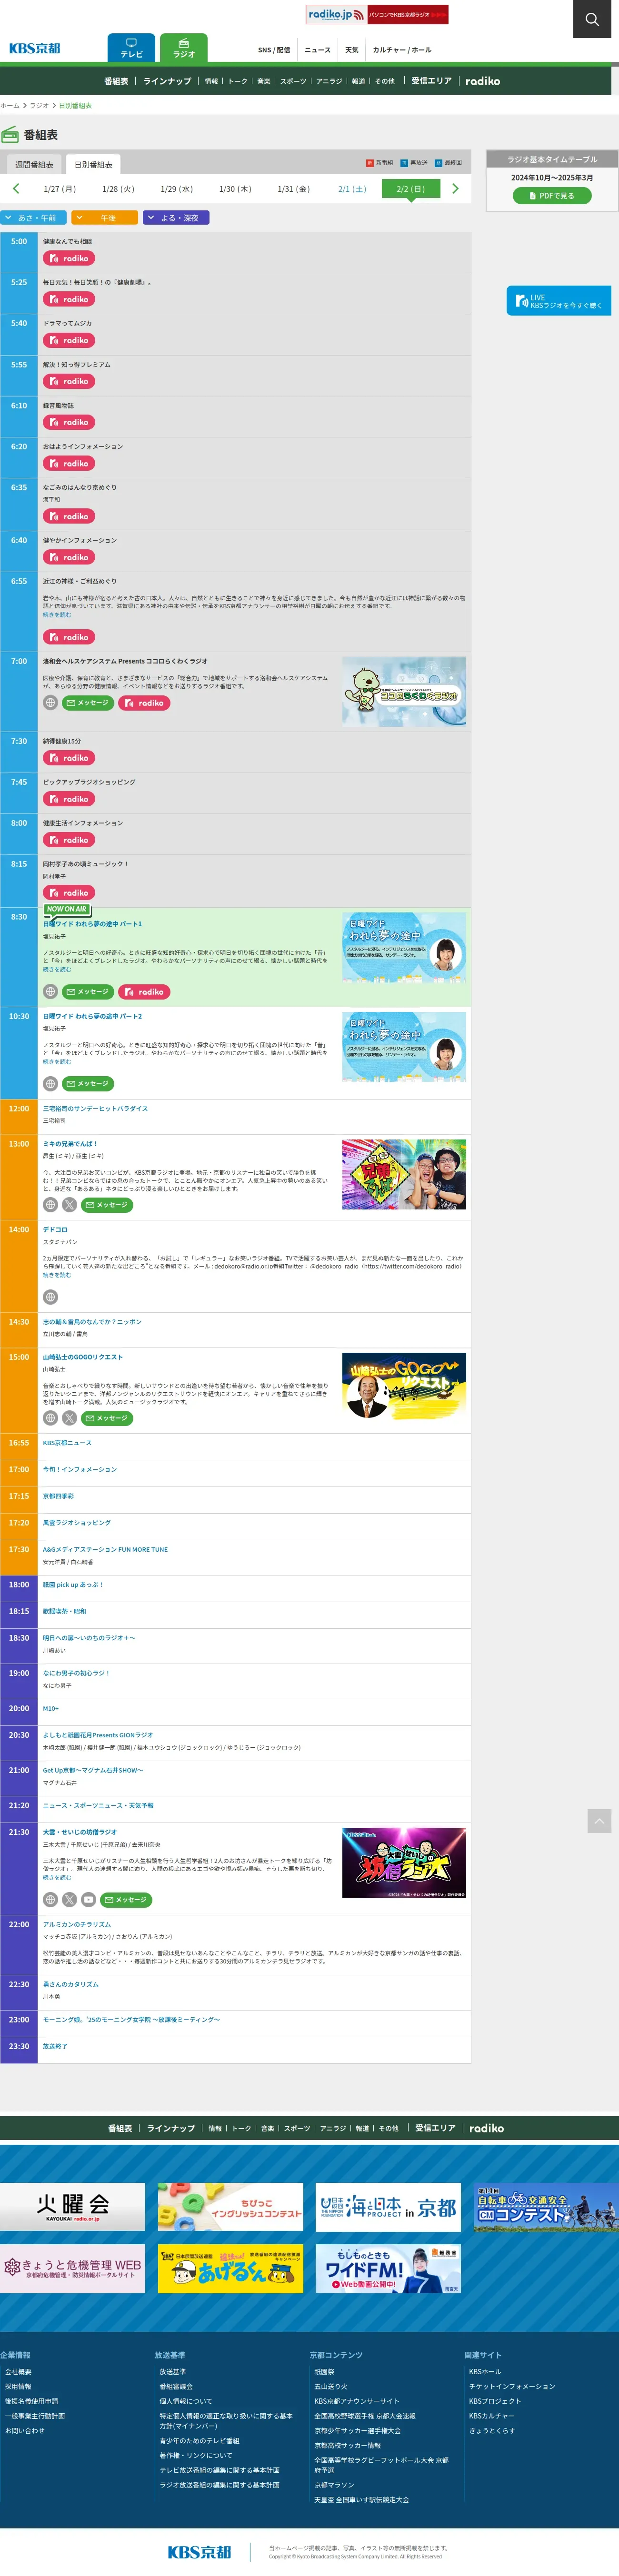This screenshot has width=619, height=2576.
Task: Open the 火曜会 KAYOUKAI banner
Action: [x=72, y=2207]
